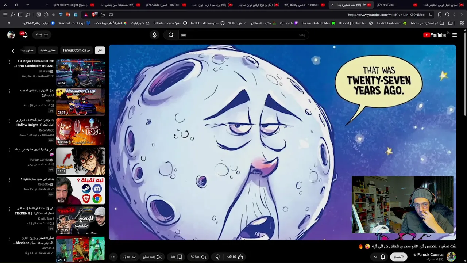The width and height of the screenshot is (467, 263).
Task: Open the Create video button
Action: pos(42,35)
